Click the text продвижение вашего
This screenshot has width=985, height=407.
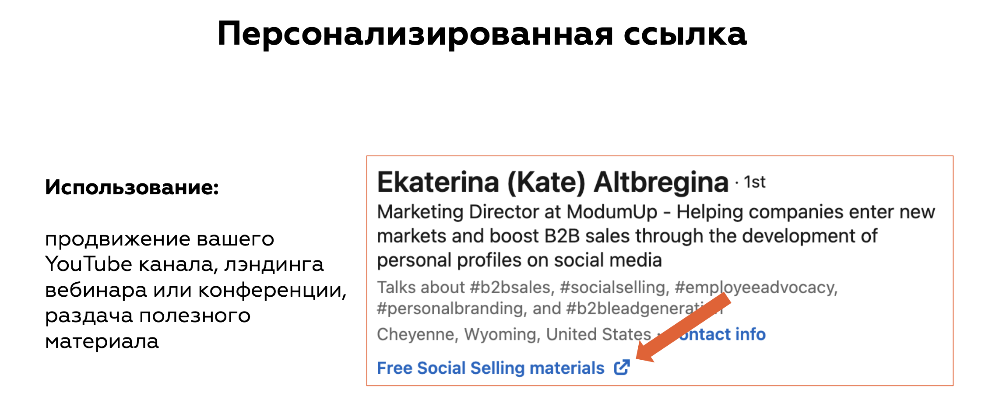click(160, 239)
